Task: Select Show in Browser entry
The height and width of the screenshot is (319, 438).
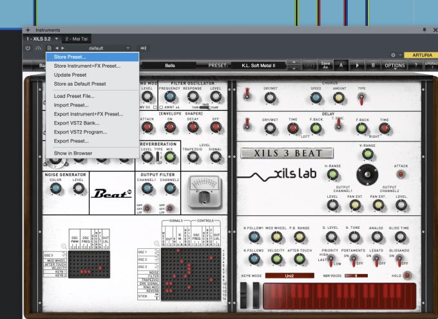Action: [93, 153]
